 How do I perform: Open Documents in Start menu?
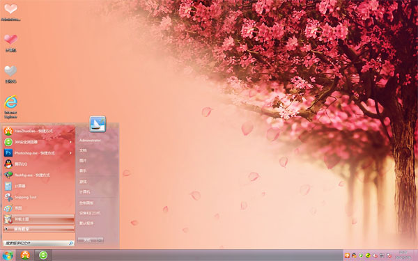(83, 150)
